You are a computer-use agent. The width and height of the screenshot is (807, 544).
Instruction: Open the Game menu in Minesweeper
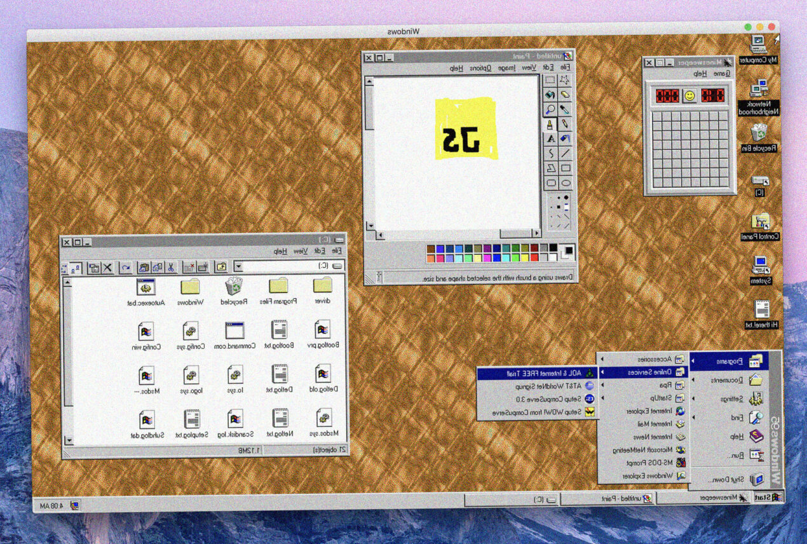coord(723,74)
